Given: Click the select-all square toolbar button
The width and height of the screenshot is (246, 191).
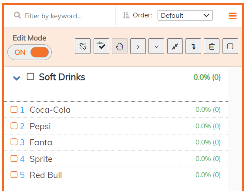Looking at the screenshot, I should [230, 46].
